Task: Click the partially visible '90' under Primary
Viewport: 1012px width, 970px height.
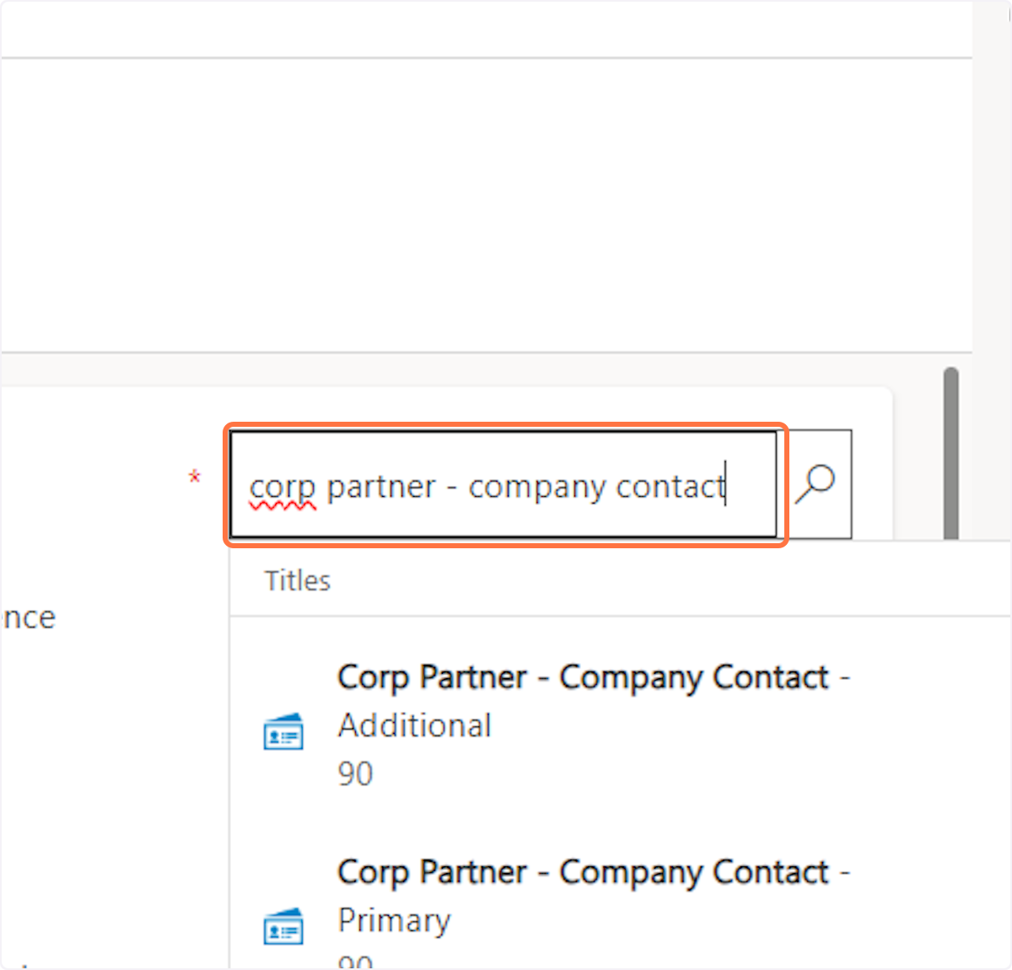Action: point(355,962)
